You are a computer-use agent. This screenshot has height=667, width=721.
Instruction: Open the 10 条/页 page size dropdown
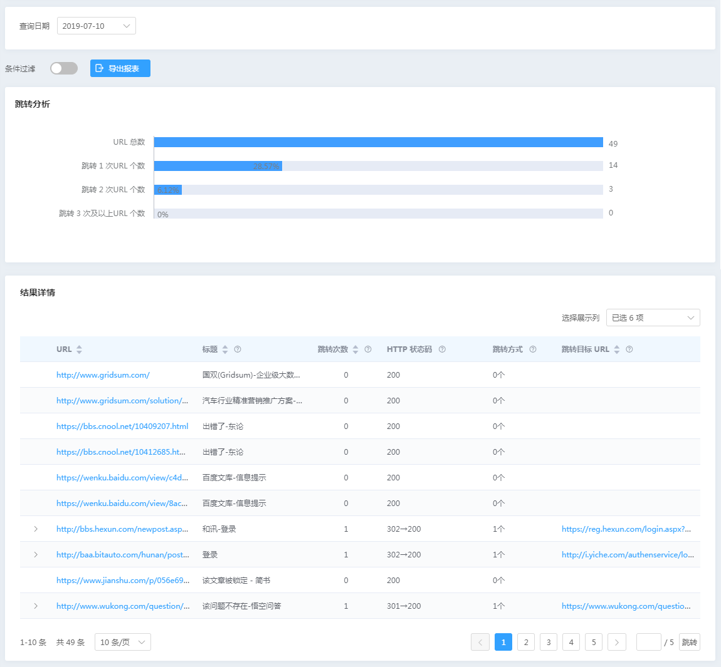(123, 642)
